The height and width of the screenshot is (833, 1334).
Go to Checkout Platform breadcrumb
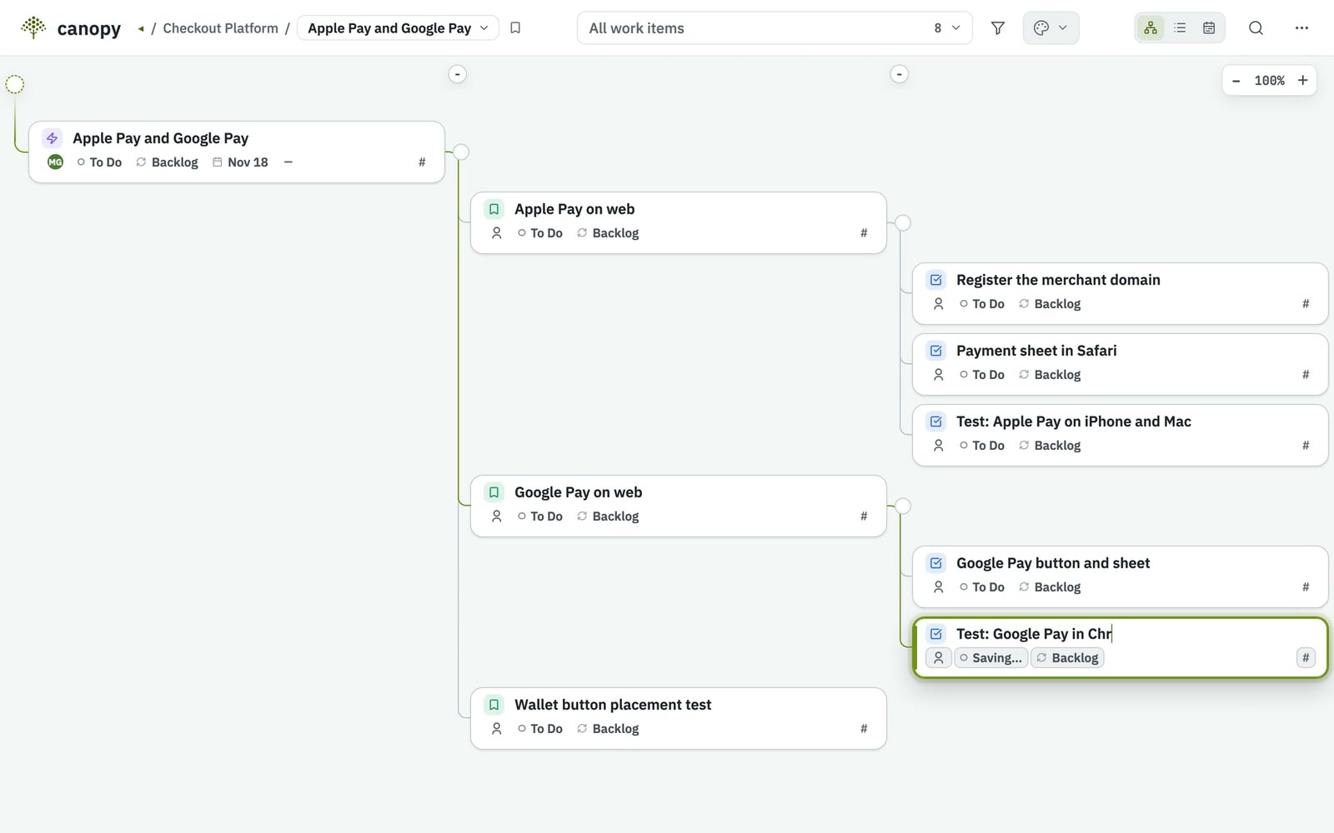tap(220, 28)
